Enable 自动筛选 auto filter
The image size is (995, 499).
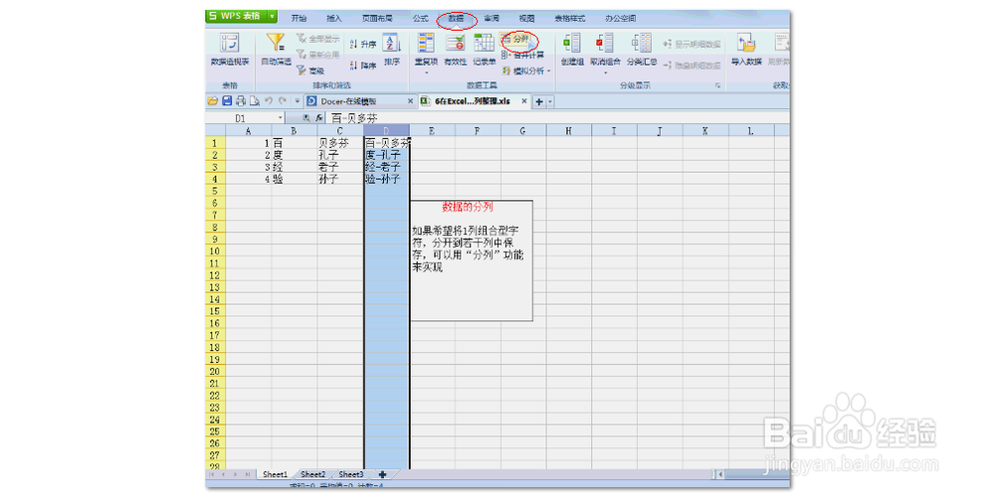pyautogui.click(x=276, y=50)
